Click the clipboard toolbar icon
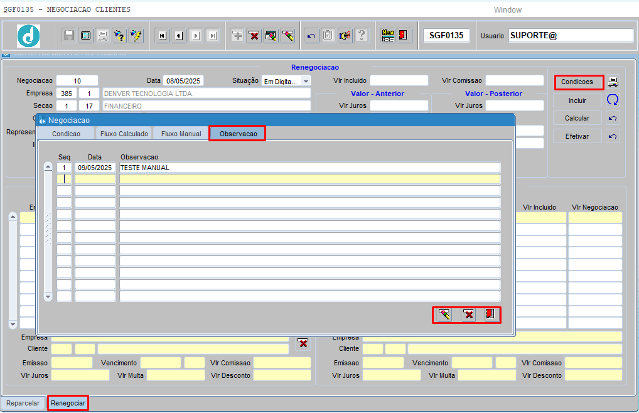639x413 pixels. click(328, 36)
